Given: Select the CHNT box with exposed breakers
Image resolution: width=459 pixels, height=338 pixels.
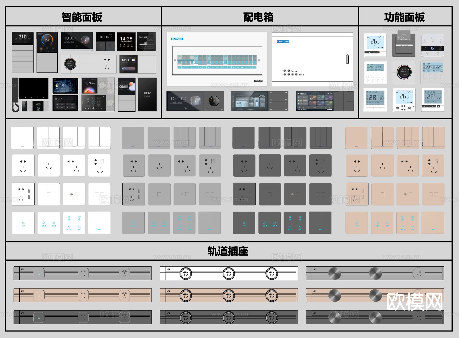Looking at the screenshot, I should click(x=217, y=59).
